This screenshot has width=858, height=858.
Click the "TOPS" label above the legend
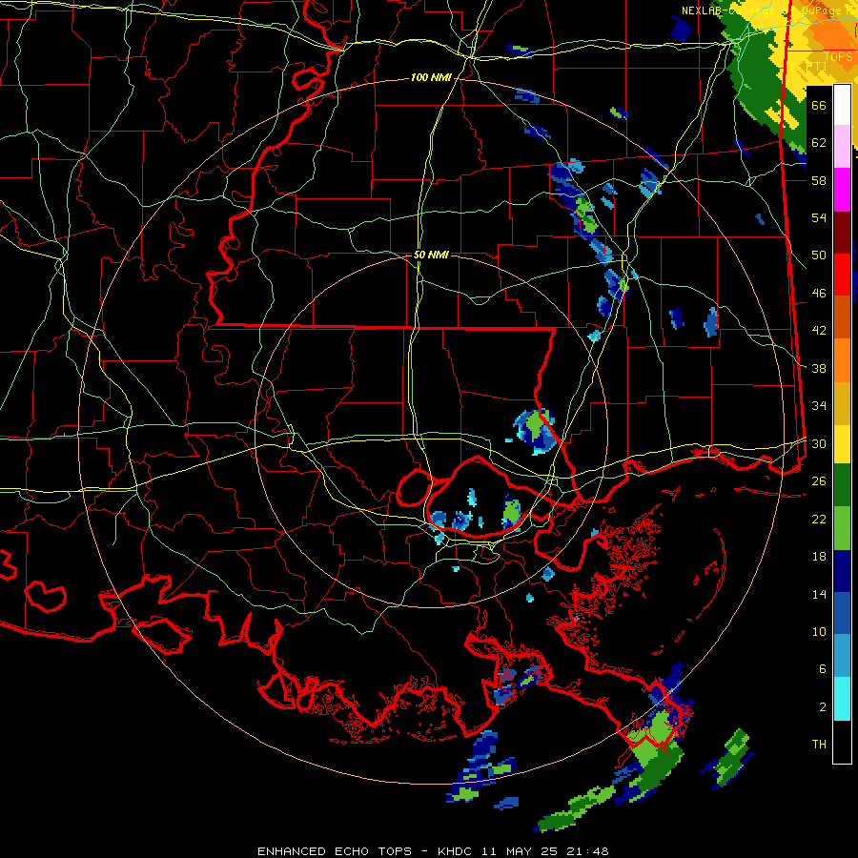[838, 57]
